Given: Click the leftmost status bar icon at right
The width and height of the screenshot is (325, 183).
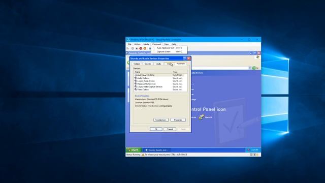Looking at the screenshot, I should coord(251,155).
